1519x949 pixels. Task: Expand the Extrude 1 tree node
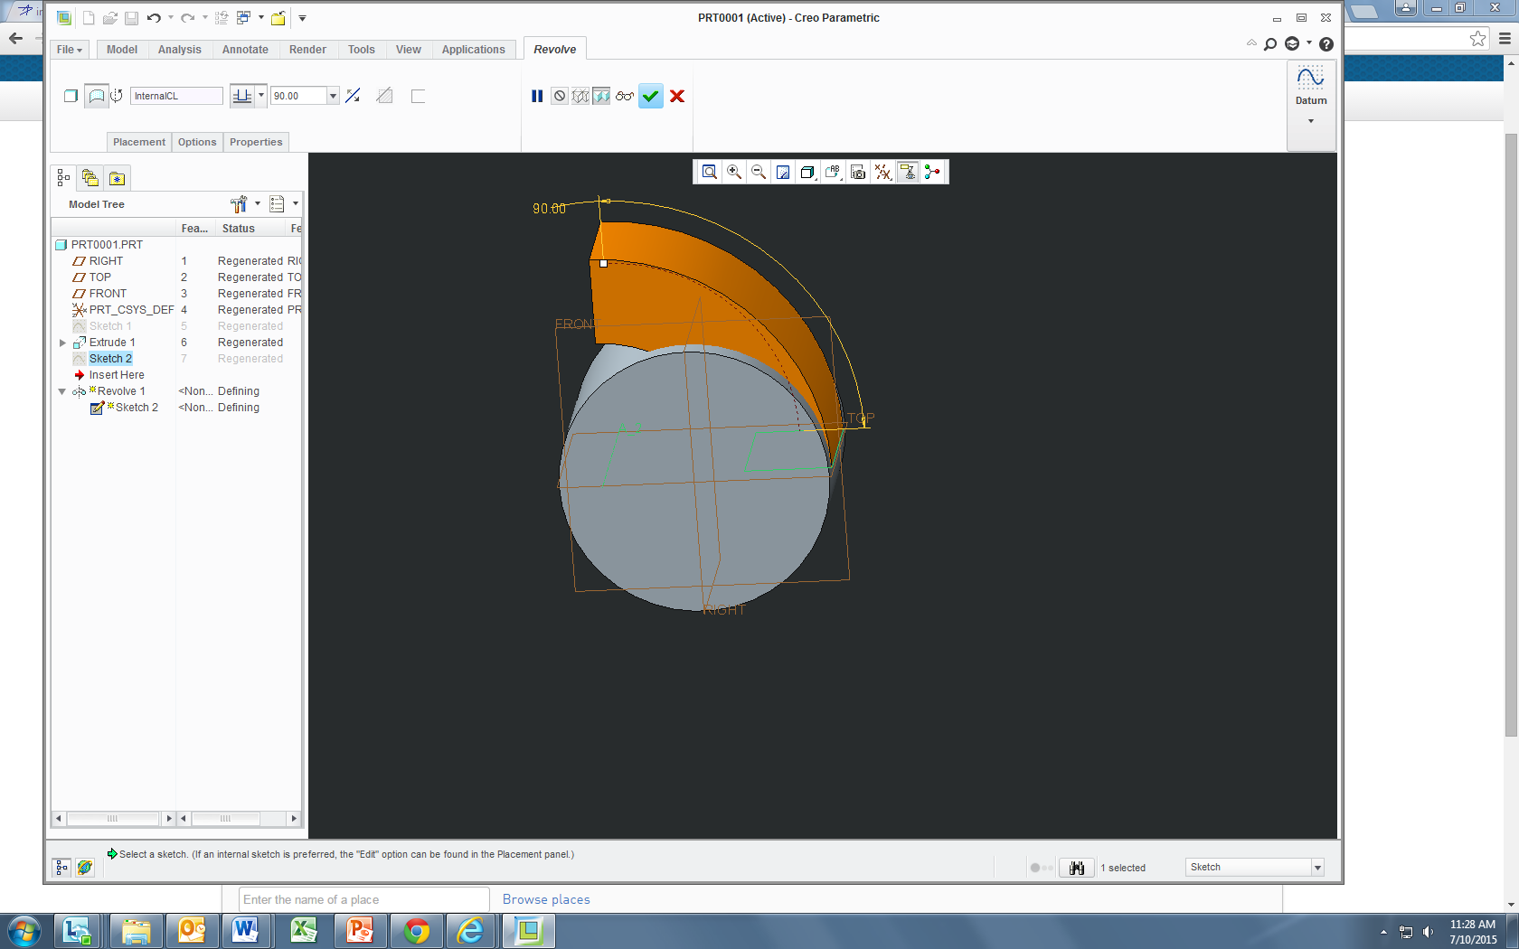(62, 343)
